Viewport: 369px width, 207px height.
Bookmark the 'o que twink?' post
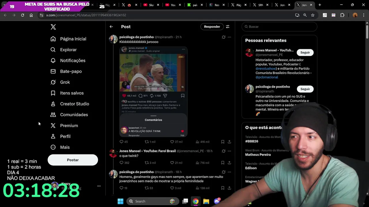click(x=223, y=163)
